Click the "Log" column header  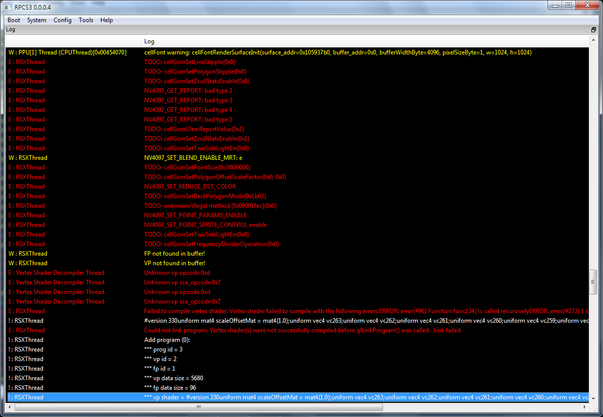pos(149,41)
